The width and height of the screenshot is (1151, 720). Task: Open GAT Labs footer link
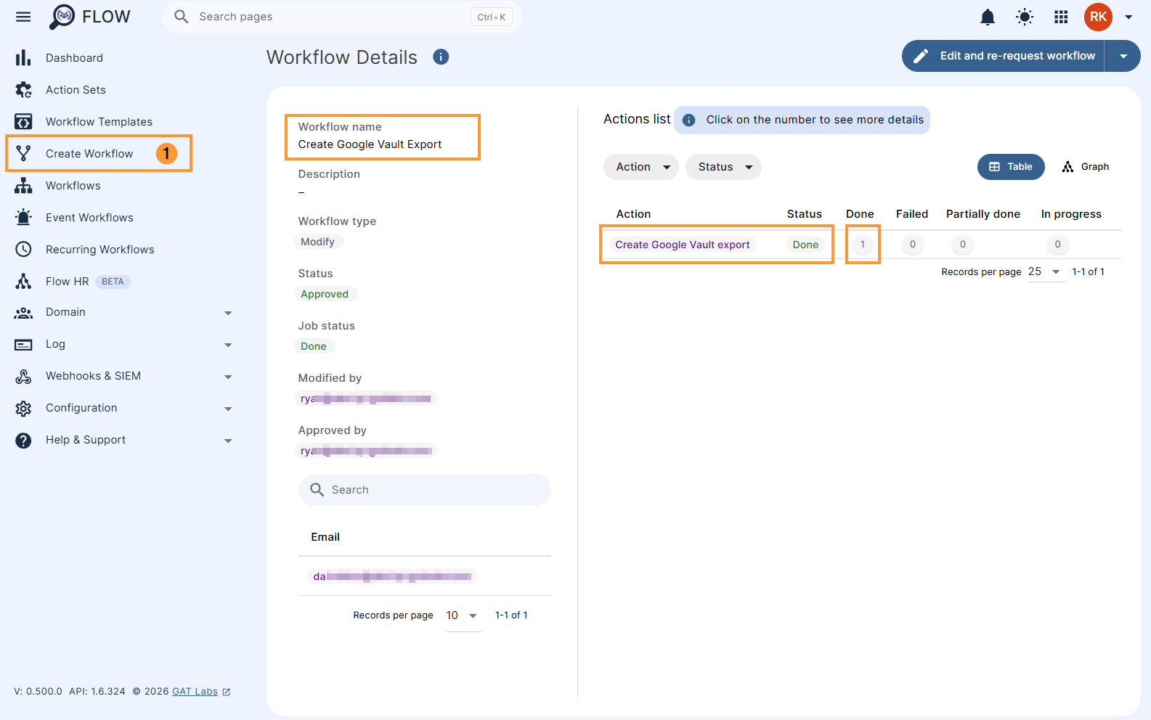195,692
